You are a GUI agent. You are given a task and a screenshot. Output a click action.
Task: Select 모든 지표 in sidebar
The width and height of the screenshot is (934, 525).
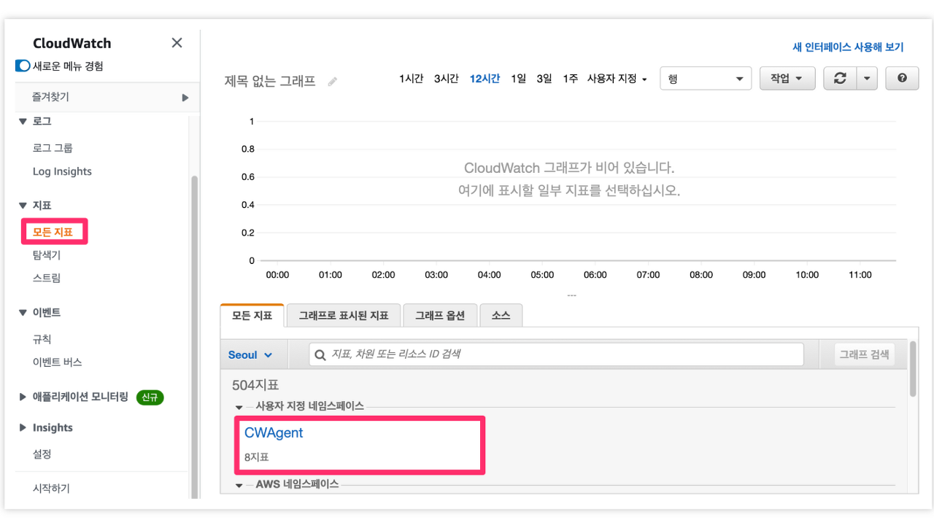click(53, 232)
